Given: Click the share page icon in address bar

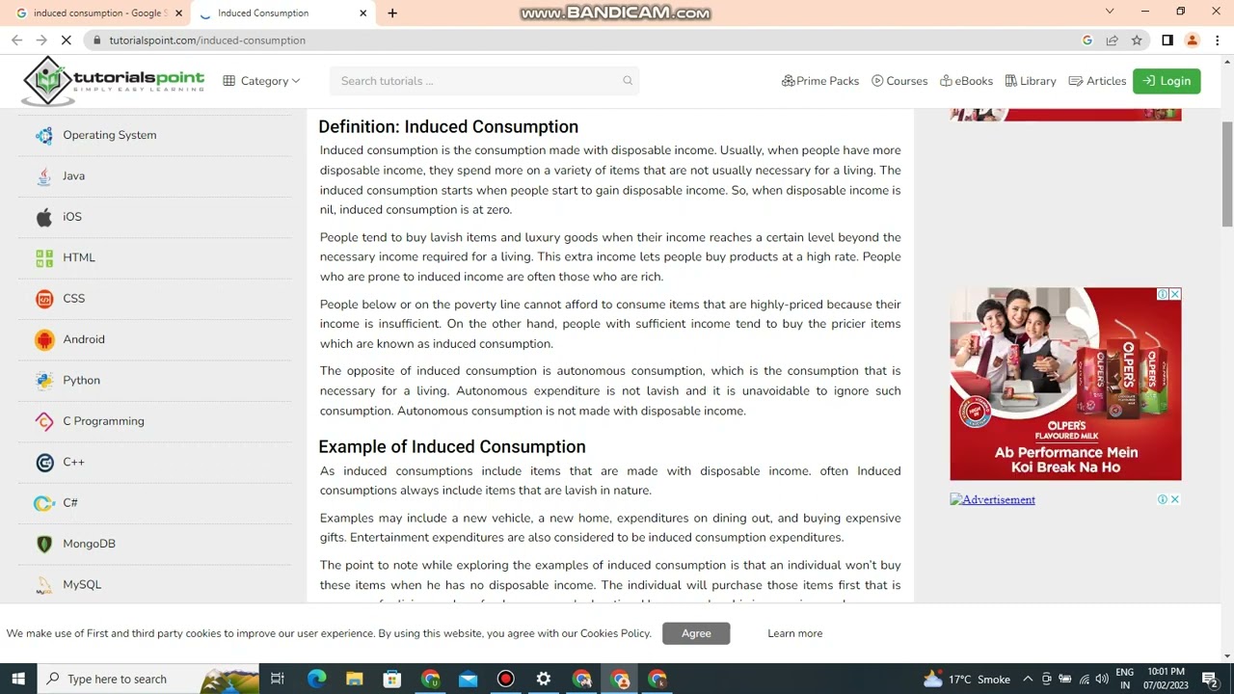Looking at the screenshot, I should coord(1112,40).
